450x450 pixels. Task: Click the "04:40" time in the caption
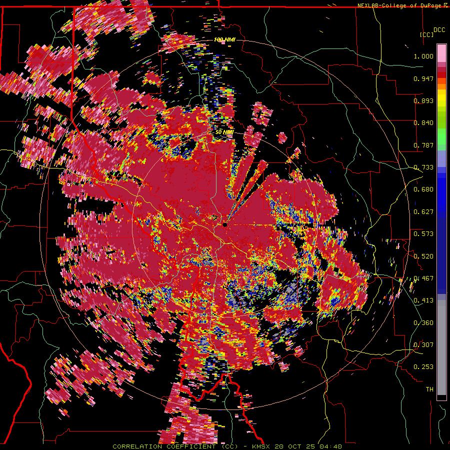330,446
